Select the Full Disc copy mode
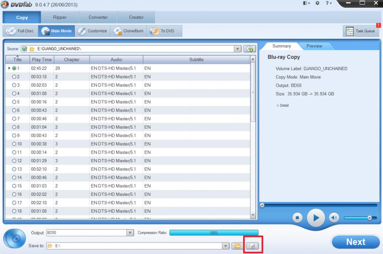This screenshot has height=254, width=383. click(20, 31)
